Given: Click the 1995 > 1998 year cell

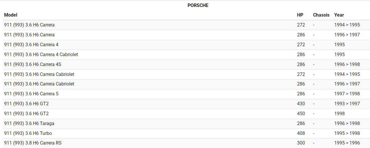Looking at the screenshot, I should click(x=347, y=133).
